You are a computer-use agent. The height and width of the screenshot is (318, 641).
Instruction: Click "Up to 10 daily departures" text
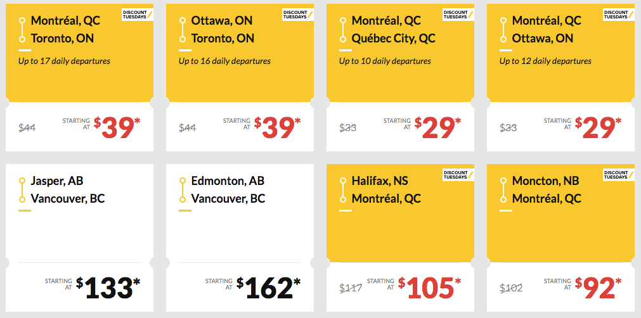[385, 61]
